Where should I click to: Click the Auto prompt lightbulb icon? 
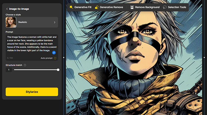point(55,58)
